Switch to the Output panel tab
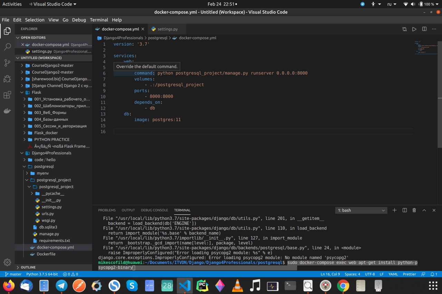Screen dimensions: 442x294 coord(128,210)
